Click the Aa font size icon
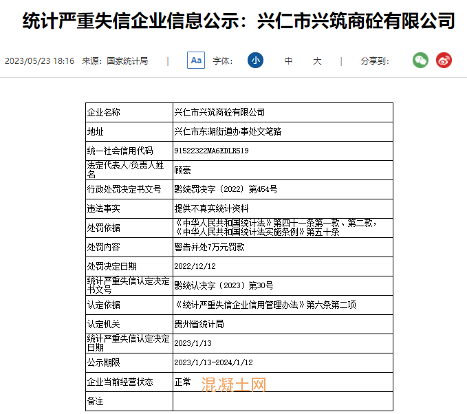Viewport: 467px width, 414px height. click(196, 61)
